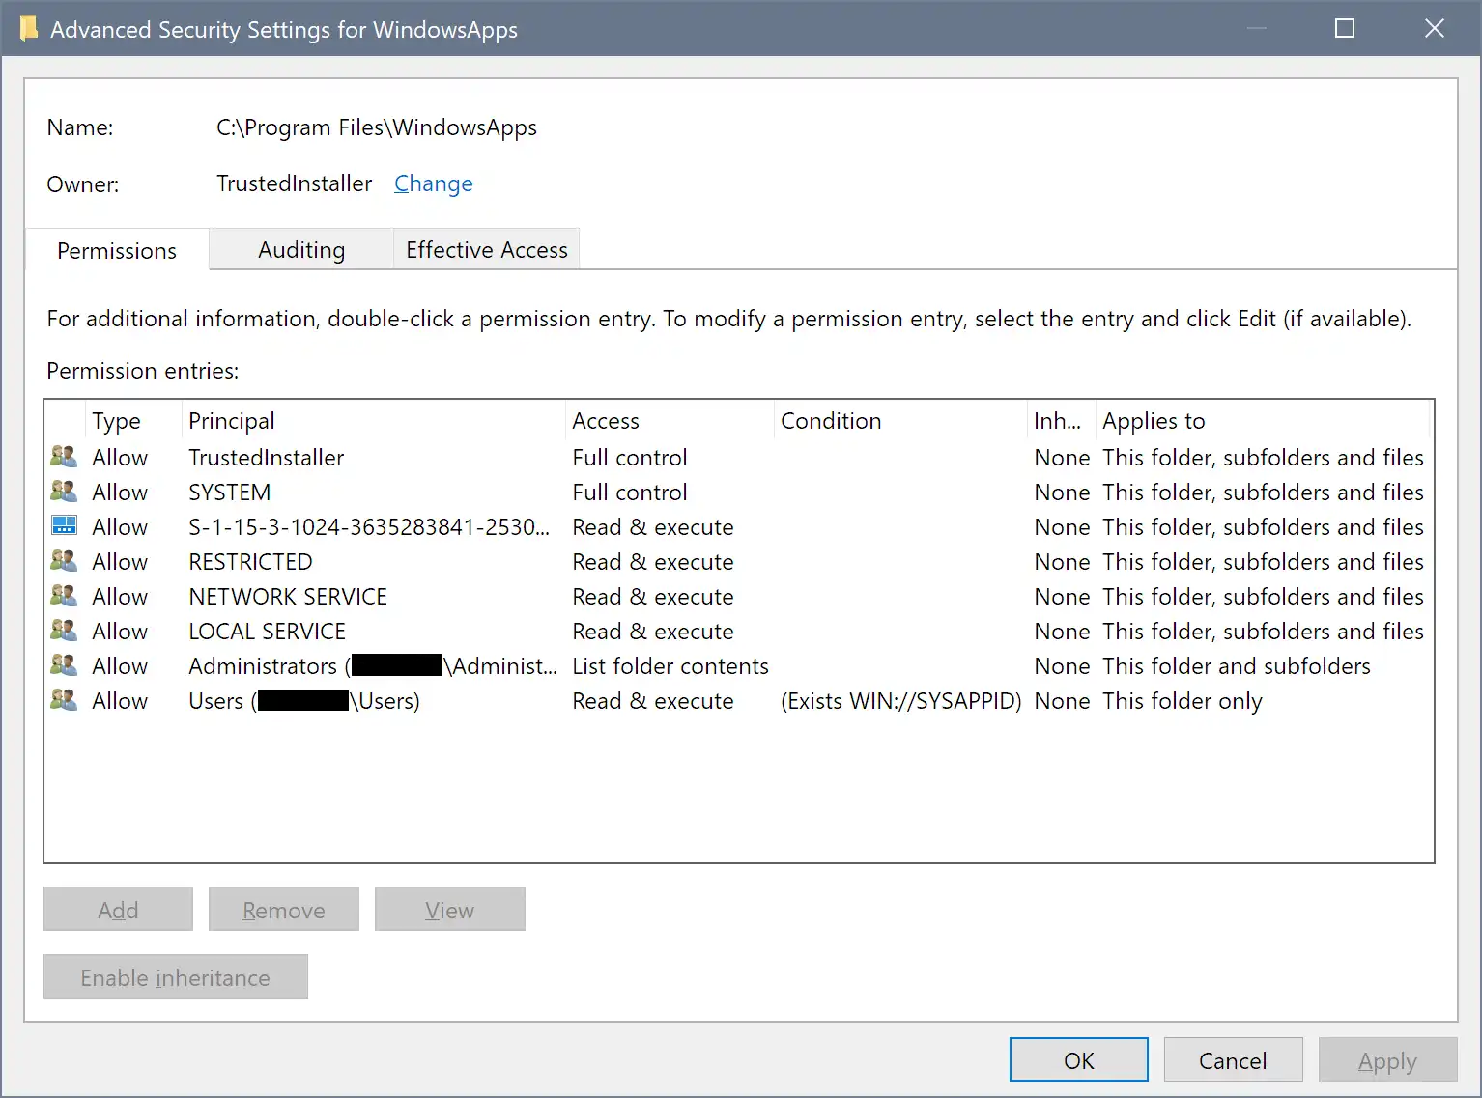
Task: Switch to the Effective Access tab
Action: tap(486, 249)
